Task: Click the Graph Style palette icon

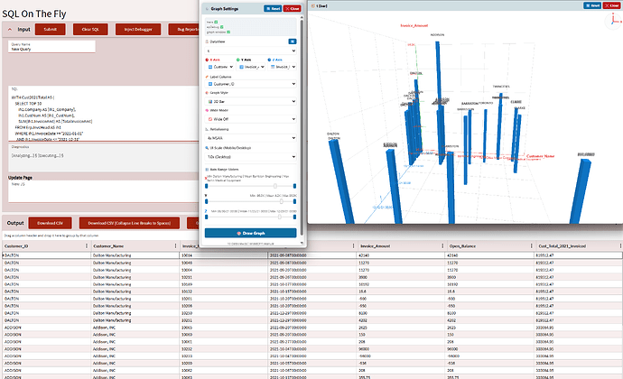Action: [207, 93]
